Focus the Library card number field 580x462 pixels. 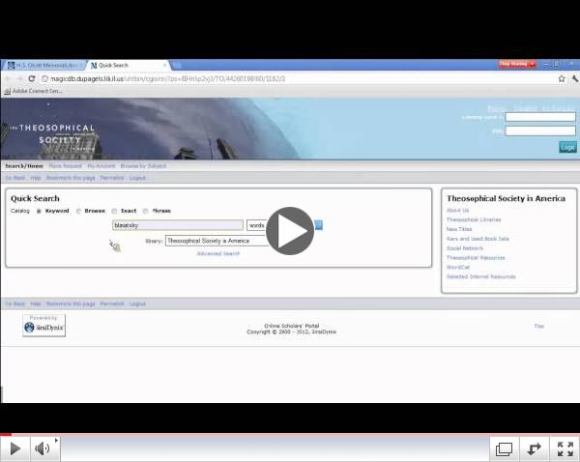click(x=540, y=117)
